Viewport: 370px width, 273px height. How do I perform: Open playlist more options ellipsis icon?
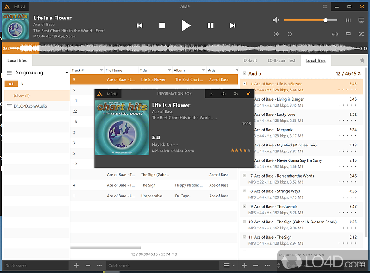click(x=267, y=266)
